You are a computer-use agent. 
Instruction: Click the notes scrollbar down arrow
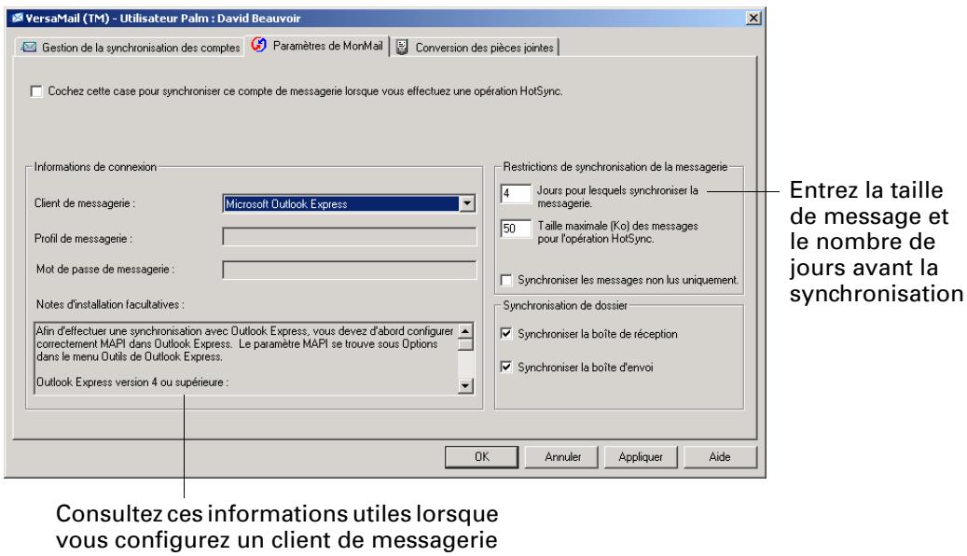465,385
